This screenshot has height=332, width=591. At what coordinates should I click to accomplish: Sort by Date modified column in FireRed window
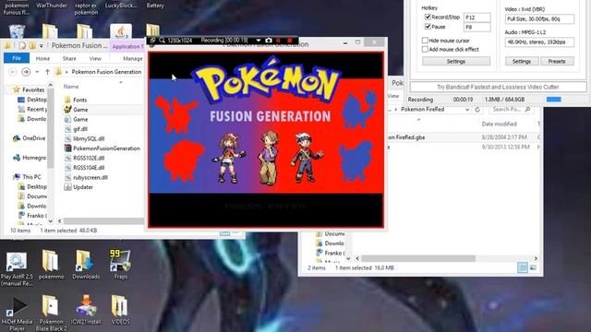pyautogui.click(x=499, y=124)
